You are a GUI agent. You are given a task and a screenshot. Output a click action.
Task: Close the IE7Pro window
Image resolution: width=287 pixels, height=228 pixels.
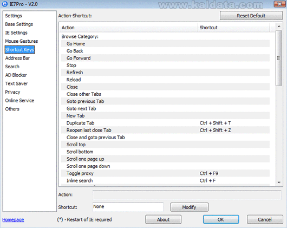point(279,4)
